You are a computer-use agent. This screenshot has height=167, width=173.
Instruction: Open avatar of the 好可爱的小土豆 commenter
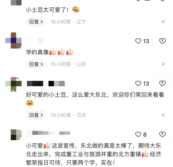14,84
